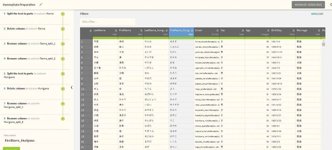Open the BirthDay column menu

coord(294,30)
